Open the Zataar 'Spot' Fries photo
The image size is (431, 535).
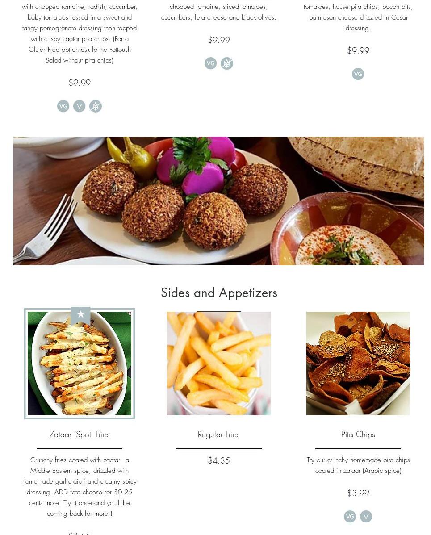[80, 364]
